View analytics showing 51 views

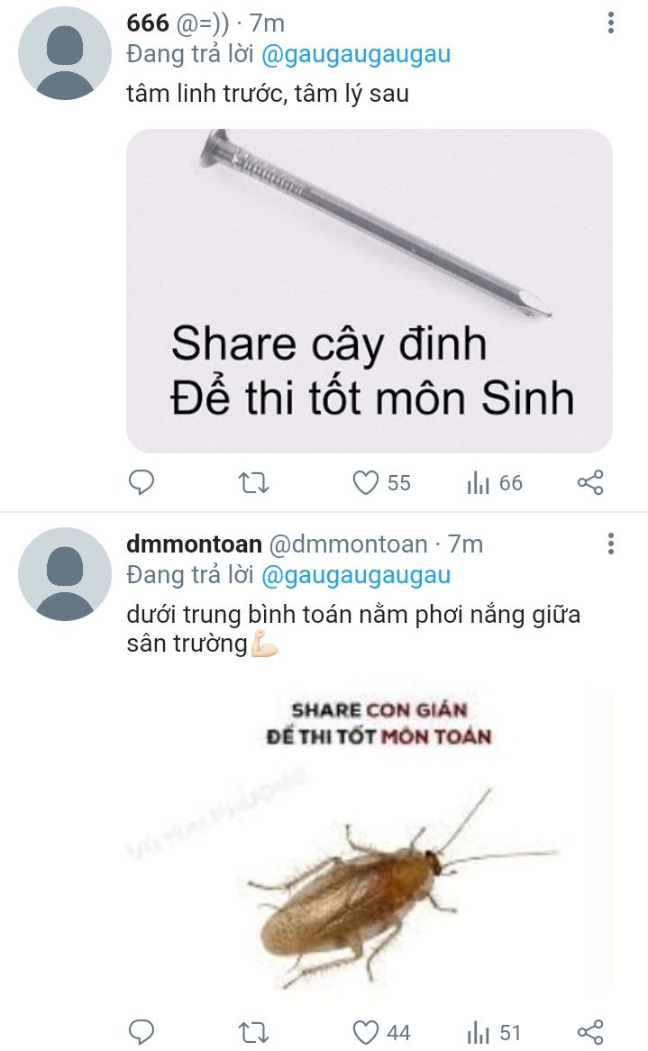pos(494,1032)
